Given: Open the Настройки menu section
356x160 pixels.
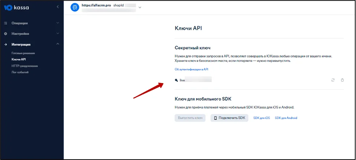Looking at the screenshot, I should [x=20, y=34].
